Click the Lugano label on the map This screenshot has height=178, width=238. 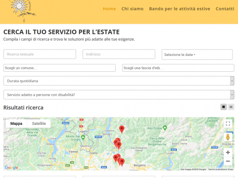click(x=83, y=131)
